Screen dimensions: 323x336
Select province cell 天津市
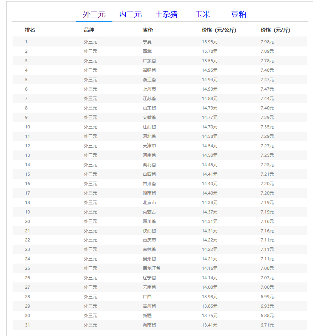click(149, 146)
